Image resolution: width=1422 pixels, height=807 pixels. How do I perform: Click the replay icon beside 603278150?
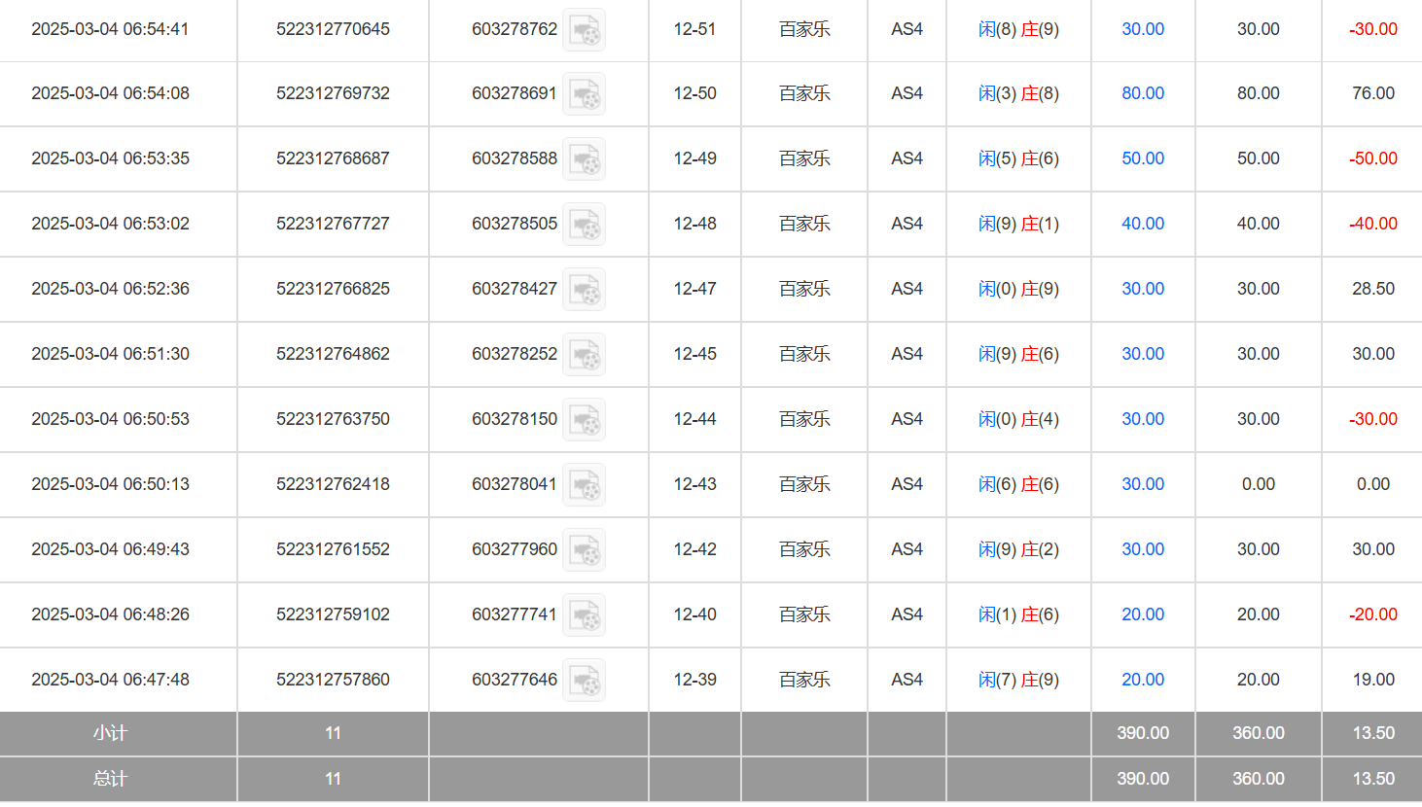[x=585, y=420]
